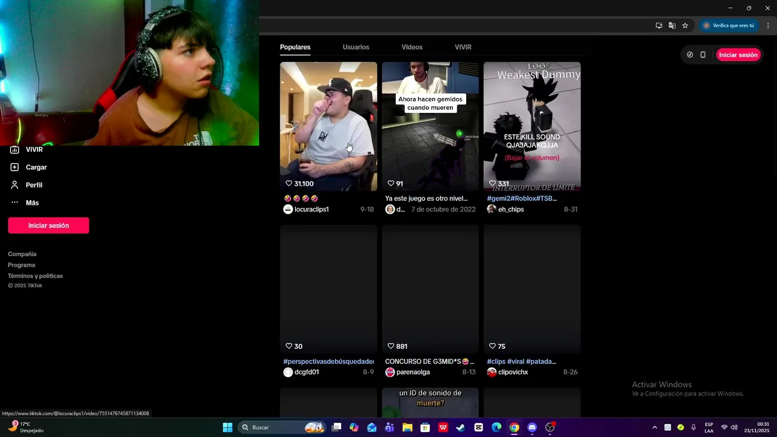Click the #gemi2#Roblox#TSB hashtag caption
The height and width of the screenshot is (437, 777).
coord(522,198)
